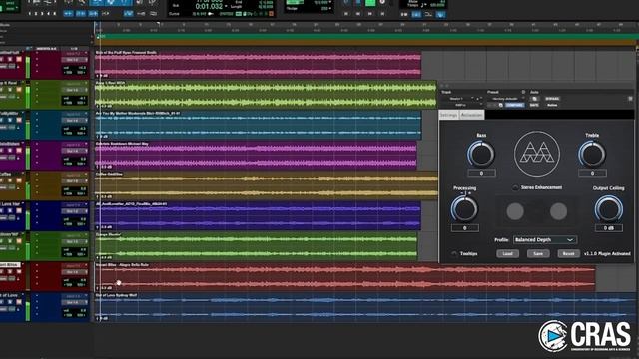This screenshot has height=359, width=639.
Task: Toggle Stereo Enhancement on
Action: click(515, 187)
